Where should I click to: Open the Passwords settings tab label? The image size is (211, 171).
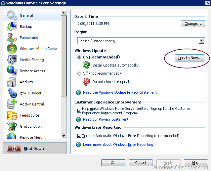[29, 38]
